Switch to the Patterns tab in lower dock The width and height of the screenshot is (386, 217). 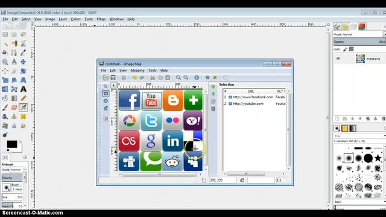344,128
